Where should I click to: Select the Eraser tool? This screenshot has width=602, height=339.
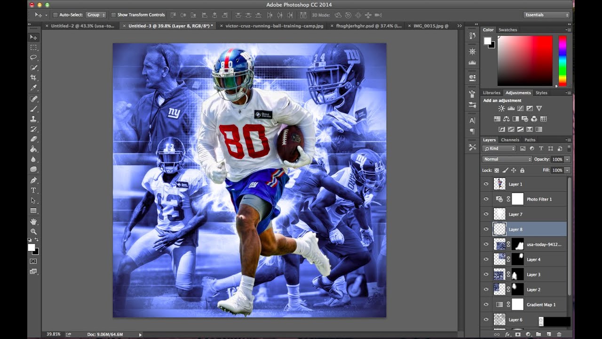coord(33,139)
